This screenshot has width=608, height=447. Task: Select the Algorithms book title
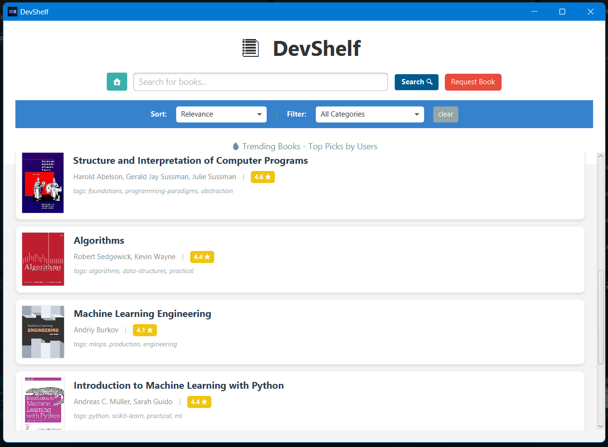coord(99,240)
